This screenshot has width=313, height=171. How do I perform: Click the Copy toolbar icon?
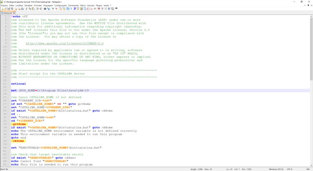coord(30,9)
